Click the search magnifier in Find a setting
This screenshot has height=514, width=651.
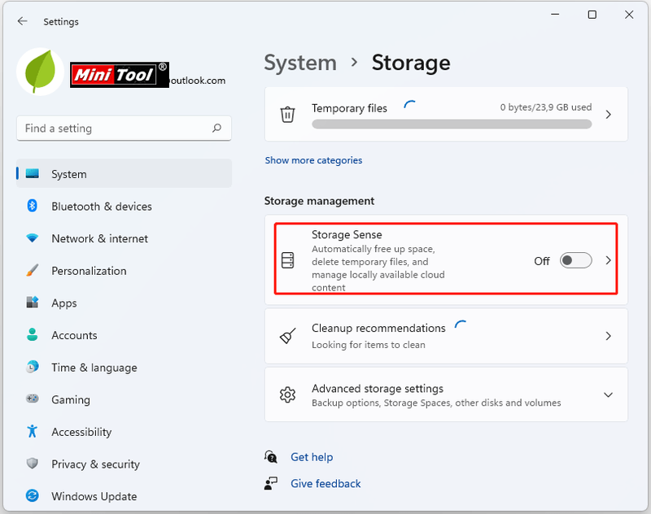point(216,128)
